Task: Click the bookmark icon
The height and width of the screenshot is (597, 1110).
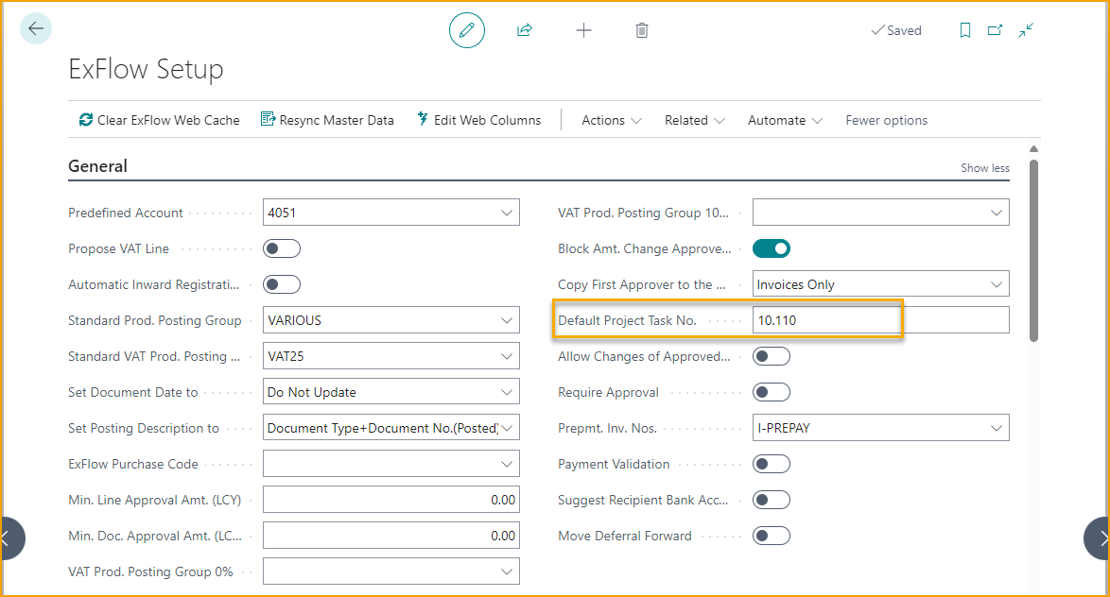Action: [x=965, y=30]
